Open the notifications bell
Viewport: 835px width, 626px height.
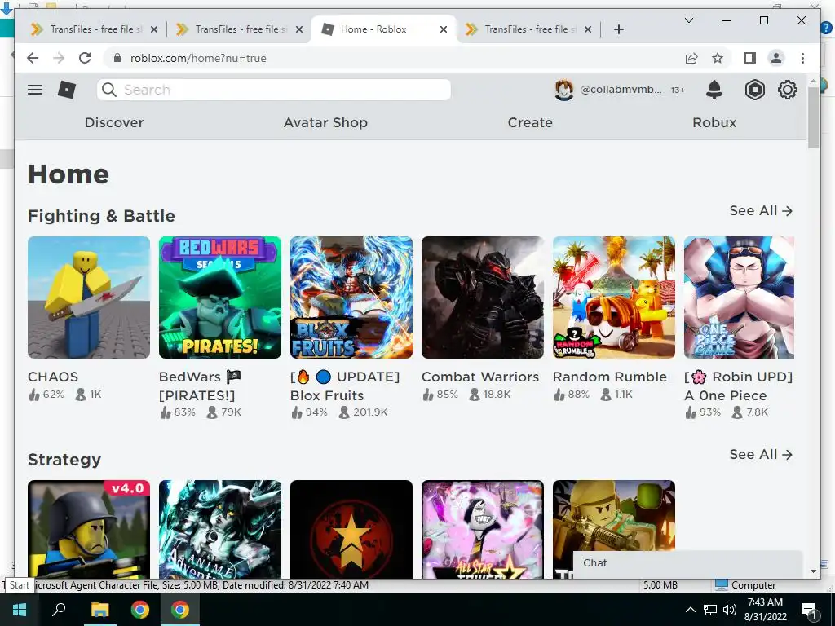click(714, 90)
